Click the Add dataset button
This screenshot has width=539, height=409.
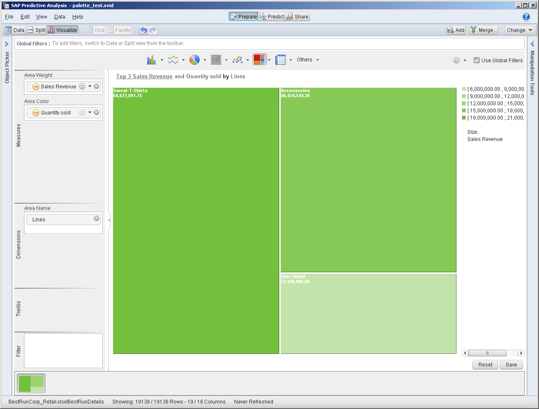pos(456,30)
